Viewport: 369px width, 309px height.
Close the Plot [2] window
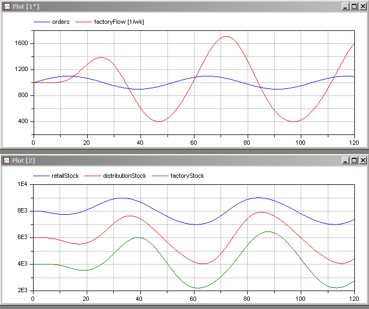[x=362, y=160]
